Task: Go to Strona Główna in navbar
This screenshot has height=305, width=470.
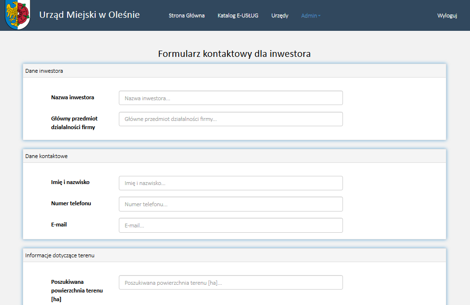Action: tap(186, 15)
